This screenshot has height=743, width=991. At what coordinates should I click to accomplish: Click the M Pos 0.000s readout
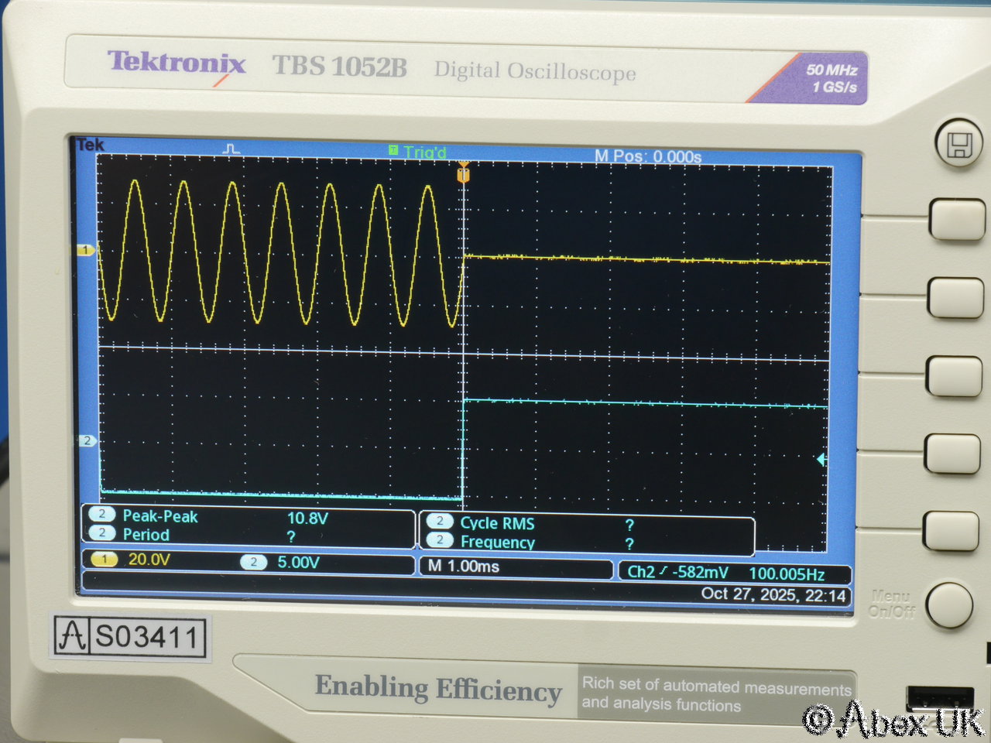click(647, 156)
